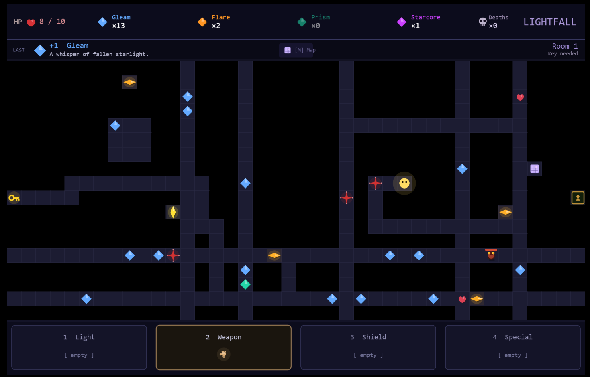Click the Prism "×0" count
The width and height of the screenshot is (590, 377).
pos(316,26)
